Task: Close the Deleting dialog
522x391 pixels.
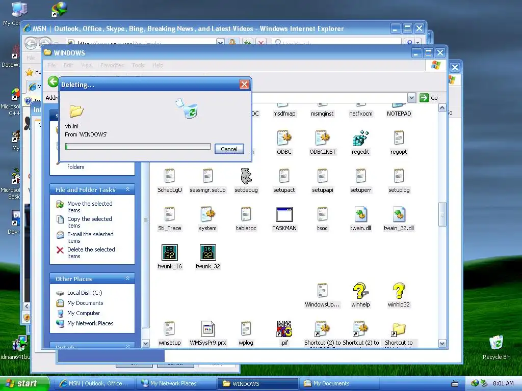Action: pyautogui.click(x=244, y=85)
